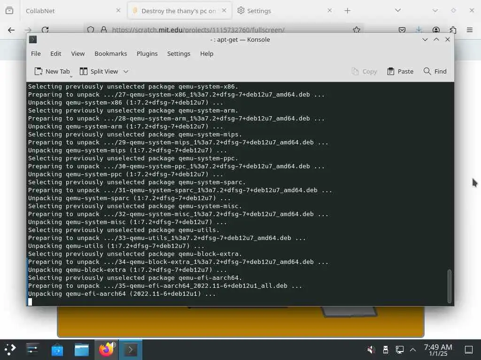Screen dimensions: 481x360
Task: Switch to Firefox in the taskbar
Action: [x=106, y=349]
